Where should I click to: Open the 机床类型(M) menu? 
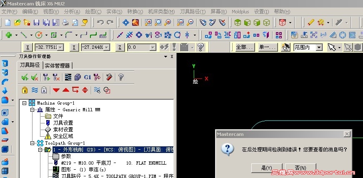pos(161,12)
